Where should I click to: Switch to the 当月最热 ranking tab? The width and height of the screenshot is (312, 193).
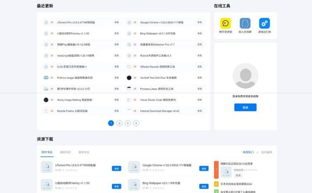[267, 152]
